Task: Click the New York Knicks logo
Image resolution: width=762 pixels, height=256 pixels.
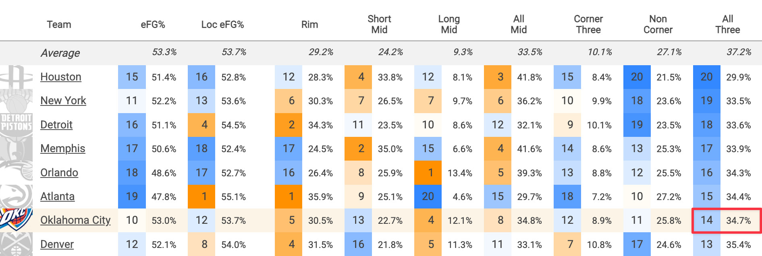Action: point(16,101)
